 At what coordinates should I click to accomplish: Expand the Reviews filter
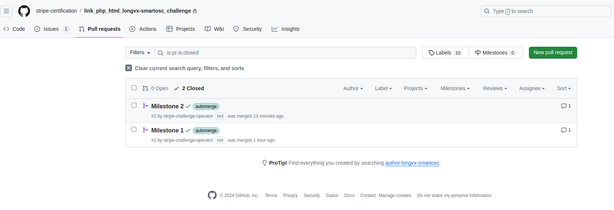pyautogui.click(x=495, y=88)
